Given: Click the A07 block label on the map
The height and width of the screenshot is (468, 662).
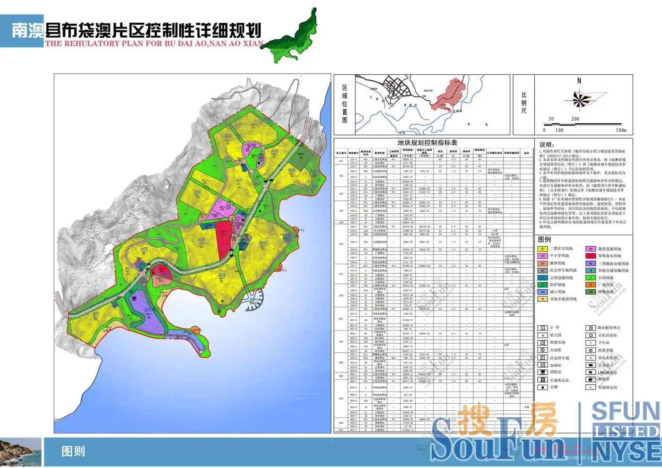Looking at the screenshot, I should [239, 180].
